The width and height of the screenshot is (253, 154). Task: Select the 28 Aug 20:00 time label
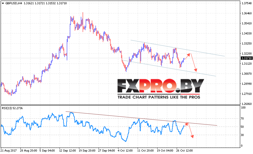pos(29,151)
